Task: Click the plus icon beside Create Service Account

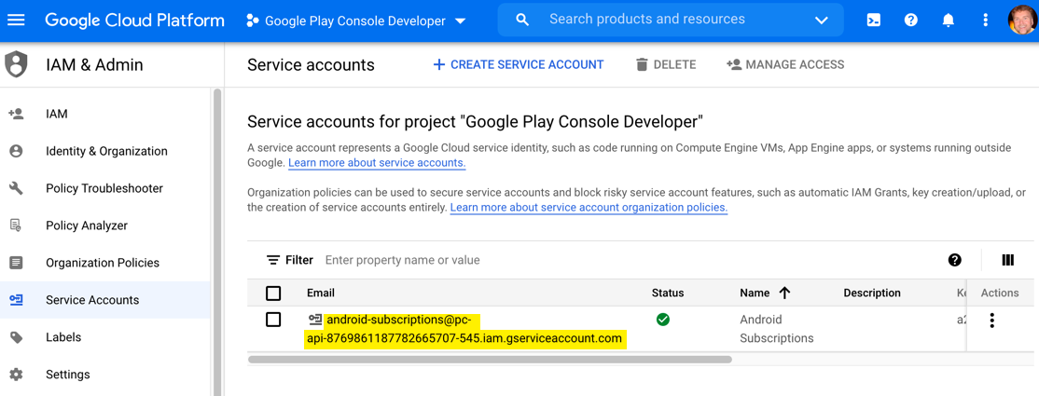Action: [x=438, y=65]
